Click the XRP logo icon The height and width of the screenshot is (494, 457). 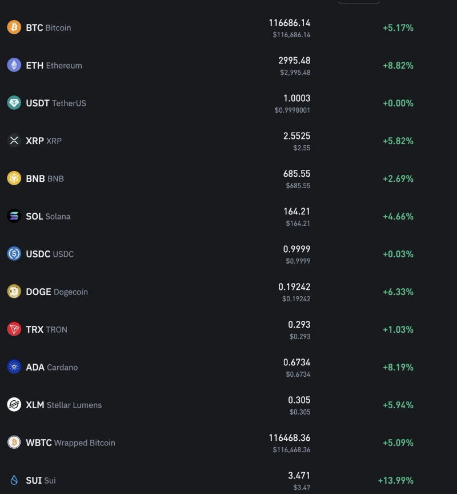click(x=14, y=141)
